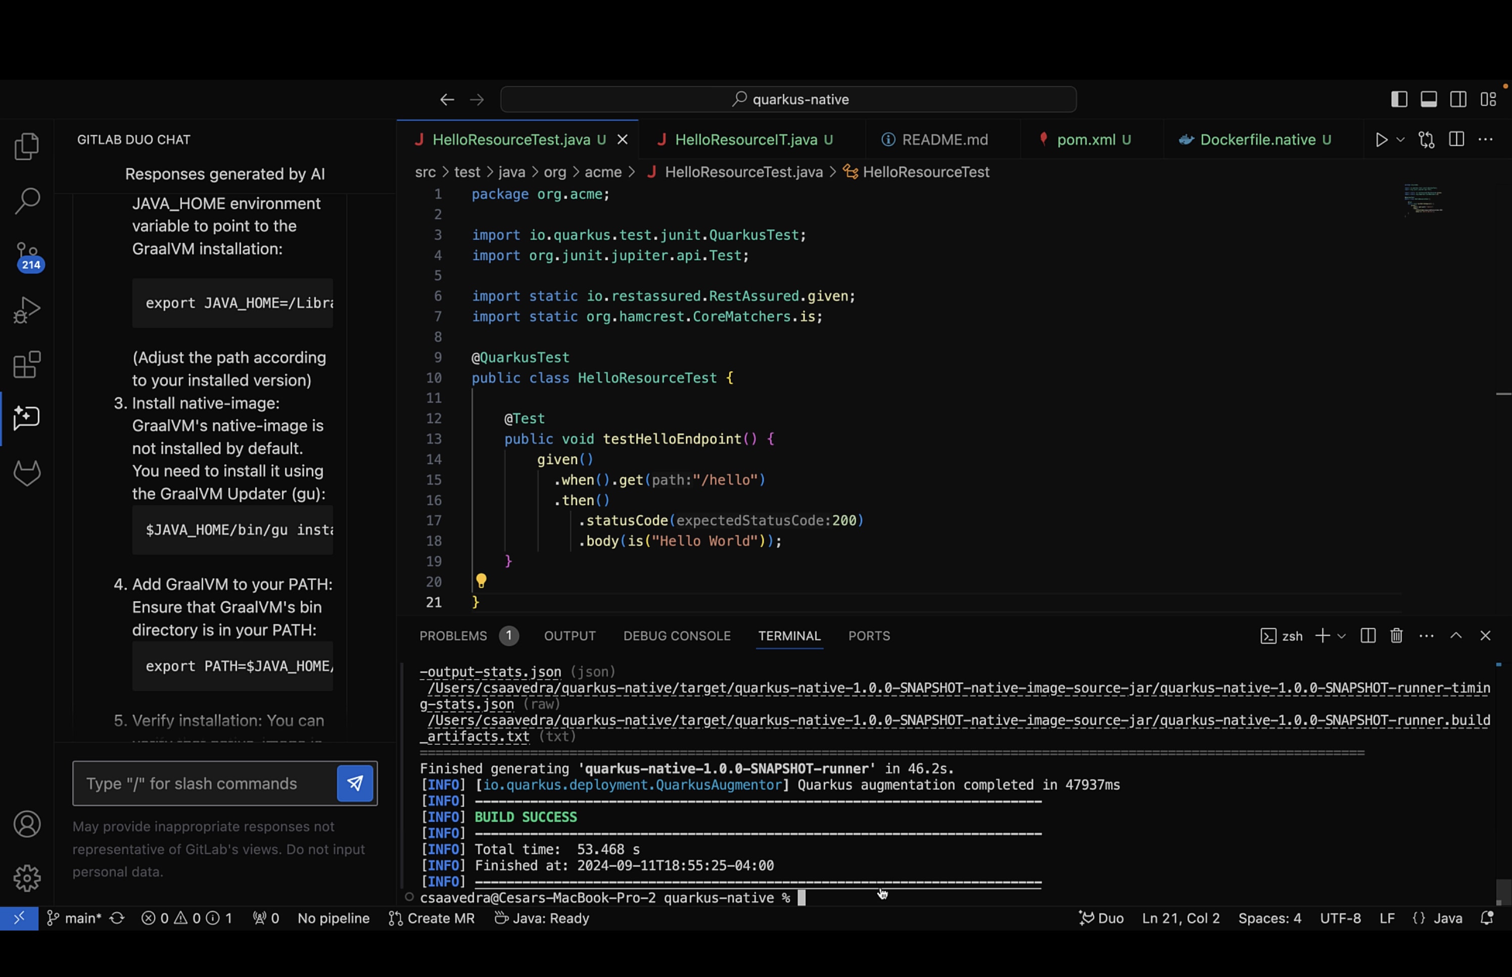Open the Run and Debug view
The height and width of the screenshot is (977, 1512).
tap(27, 310)
